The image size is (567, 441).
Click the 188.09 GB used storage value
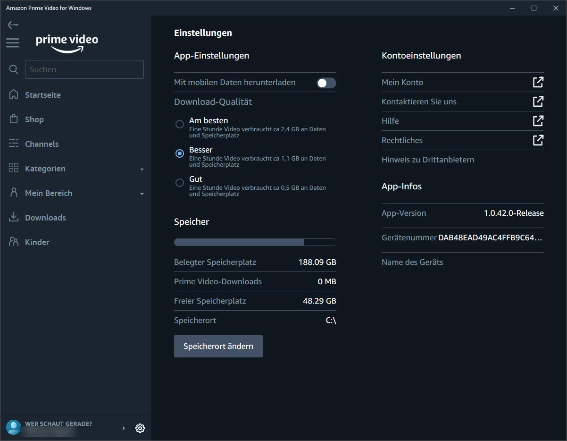pyautogui.click(x=317, y=262)
